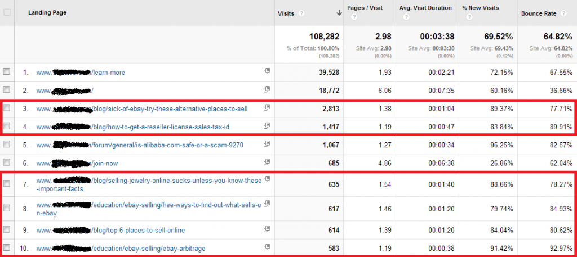577x257 pixels.
Task: Sort table by Landing Page column header
Action: [x=47, y=12]
